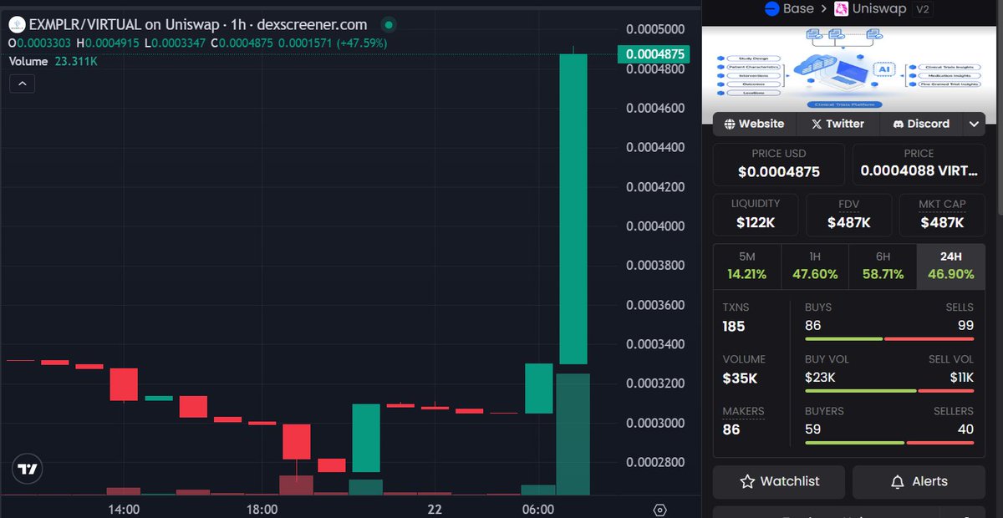Open the Alerts button
This screenshot has width=1003, height=518.
[x=919, y=482]
